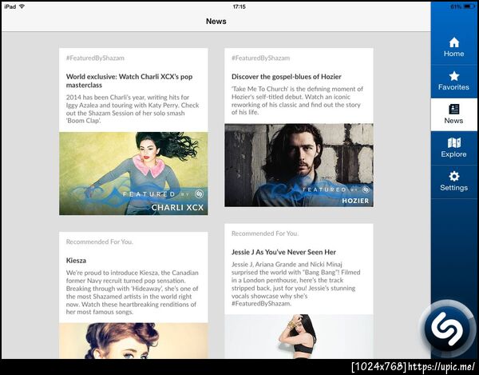Screen dimensions: 479x375
Task: Switch to the Home tab label
Action: tap(453, 54)
